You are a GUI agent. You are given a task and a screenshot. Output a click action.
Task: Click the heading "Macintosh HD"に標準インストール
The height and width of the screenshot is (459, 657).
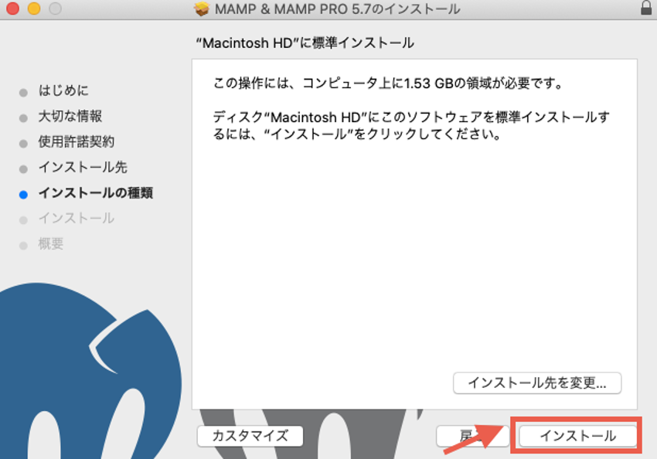[306, 43]
